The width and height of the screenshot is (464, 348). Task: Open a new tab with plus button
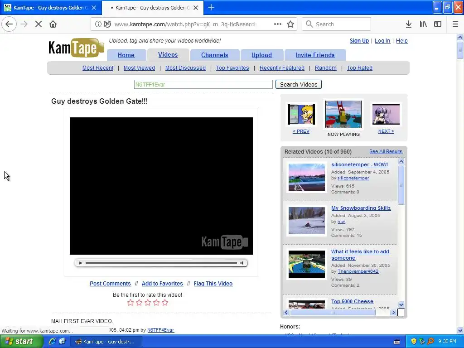[x=211, y=7]
